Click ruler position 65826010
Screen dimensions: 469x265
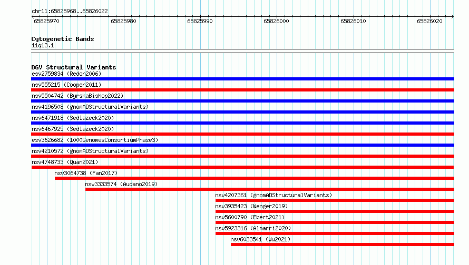coord(353,21)
